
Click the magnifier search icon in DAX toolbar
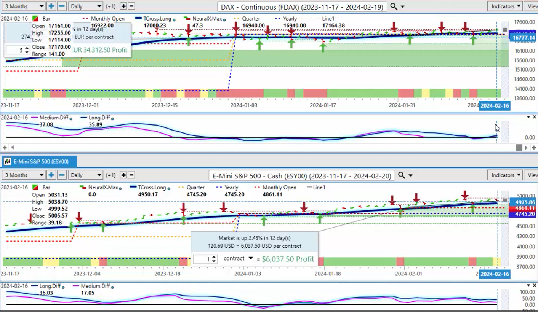pos(394,6)
